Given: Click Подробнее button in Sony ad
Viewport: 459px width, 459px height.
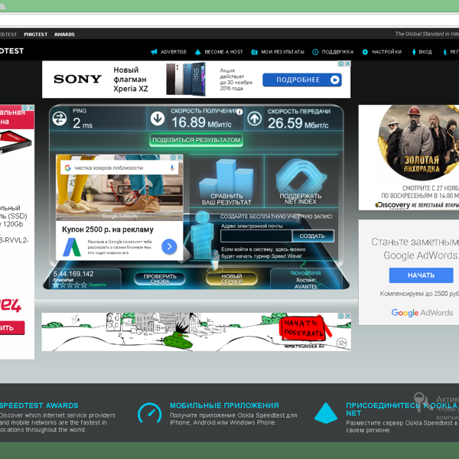Looking at the screenshot, I should click(x=302, y=80).
